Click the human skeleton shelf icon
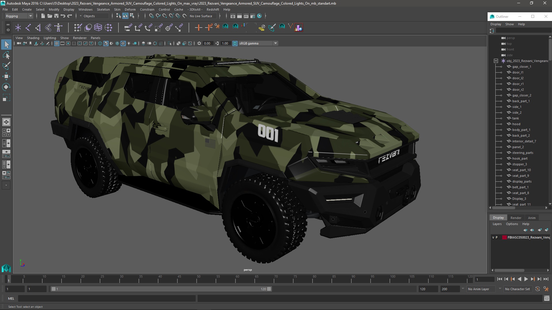Screen dimensions: 552x310 coord(58,28)
